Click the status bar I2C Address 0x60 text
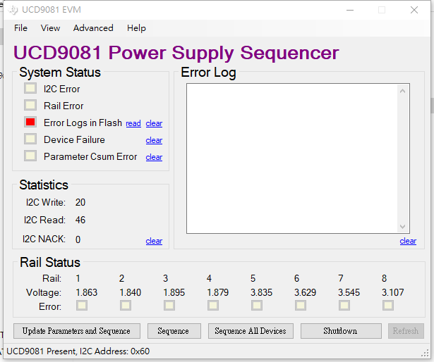Screen dimensions: 434x362 pos(115,351)
